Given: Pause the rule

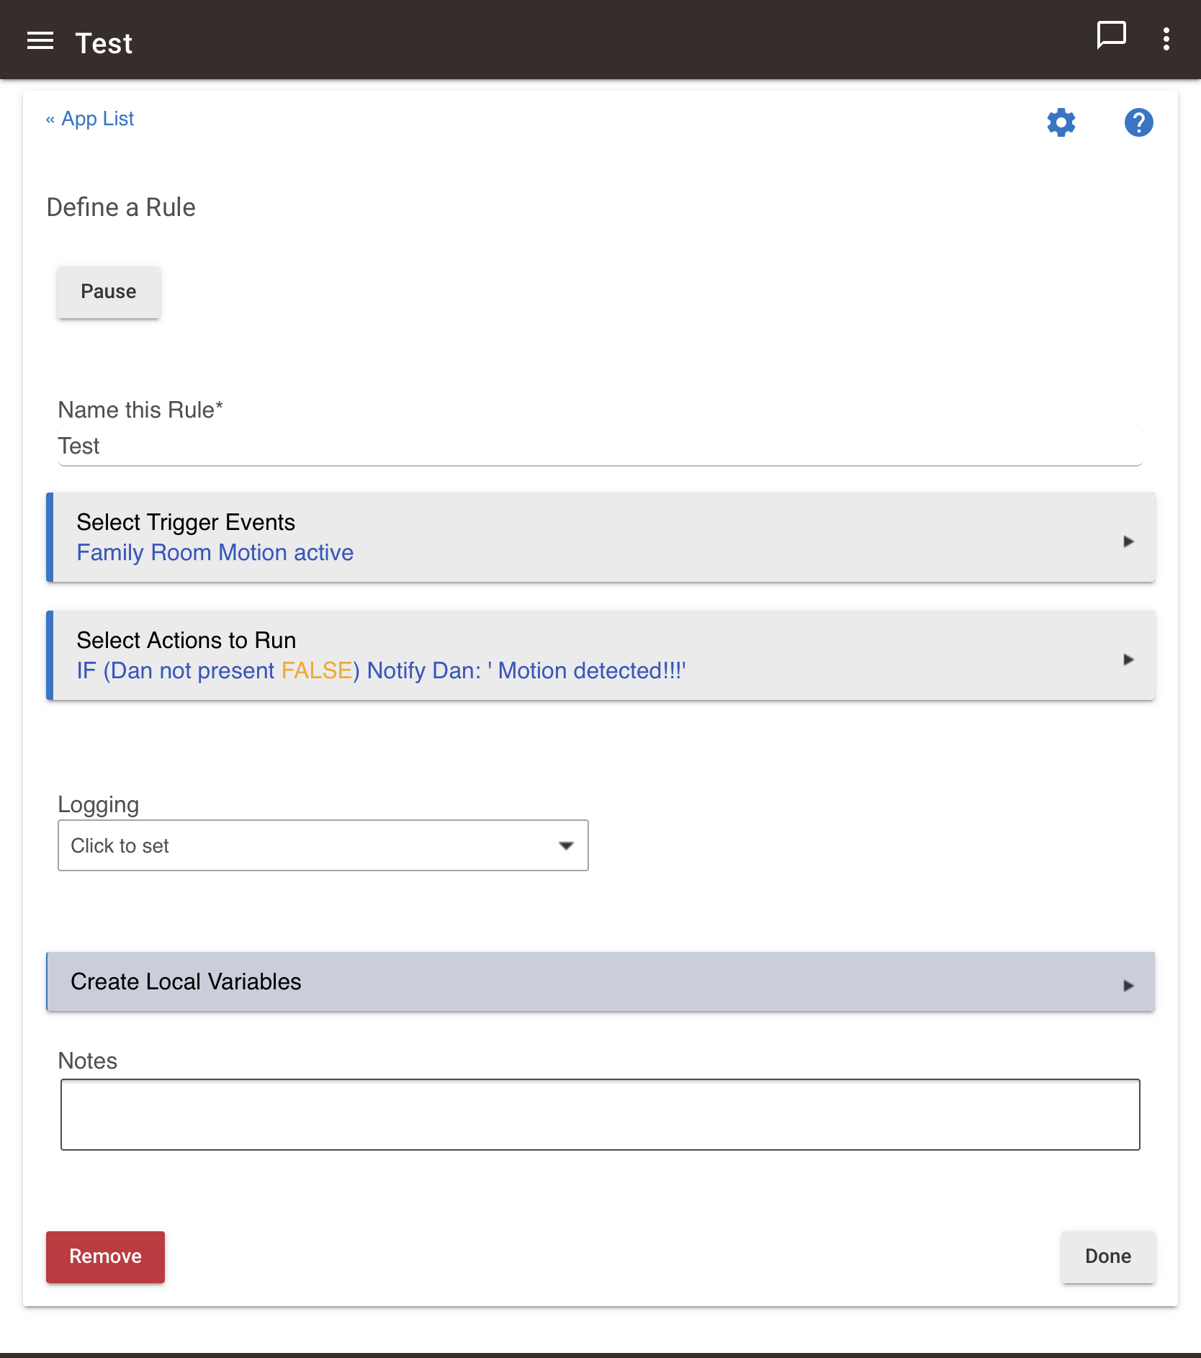Looking at the screenshot, I should pos(109,292).
